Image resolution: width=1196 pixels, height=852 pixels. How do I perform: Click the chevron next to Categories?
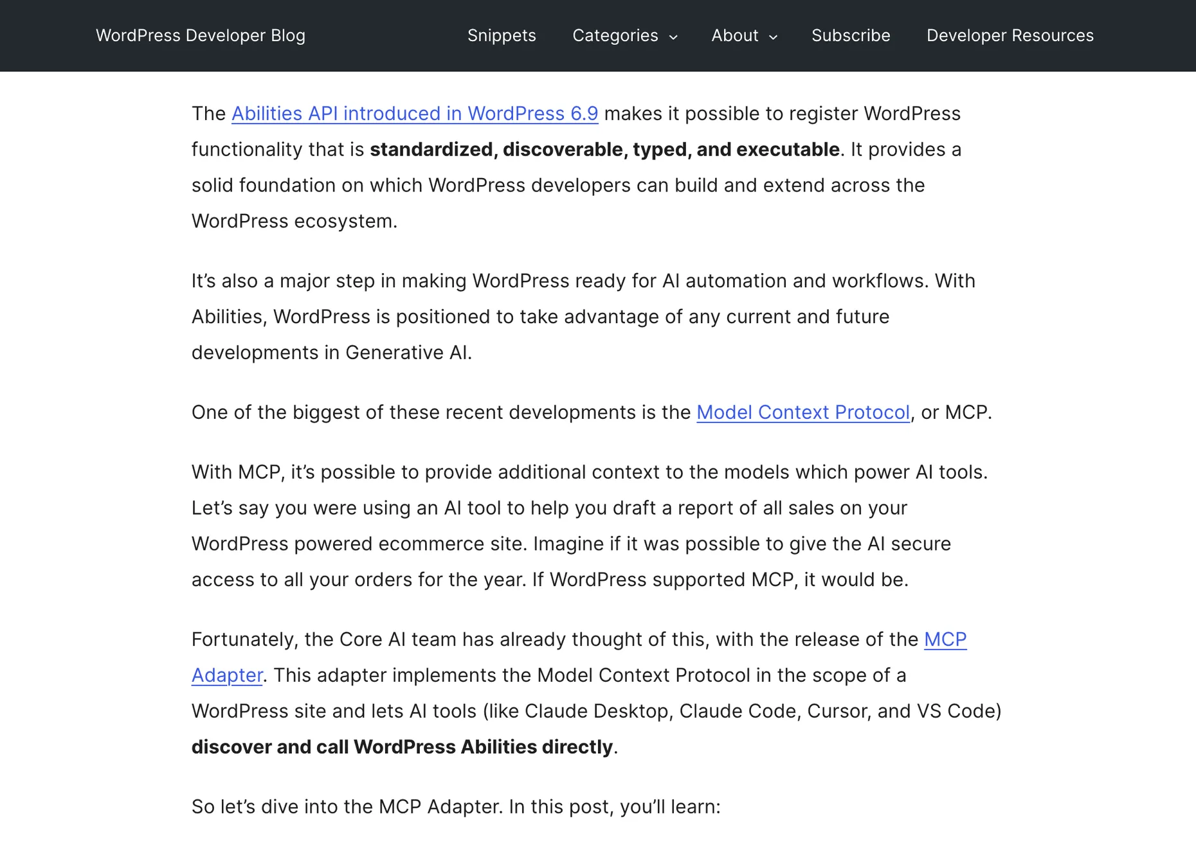[x=673, y=37]
